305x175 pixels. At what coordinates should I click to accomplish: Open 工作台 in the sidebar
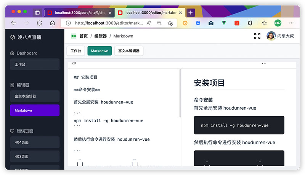[35, 64]
